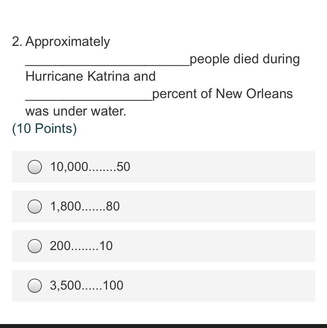Click the "(10 Points)" label
327x328 pixels.
click(44, 129)
